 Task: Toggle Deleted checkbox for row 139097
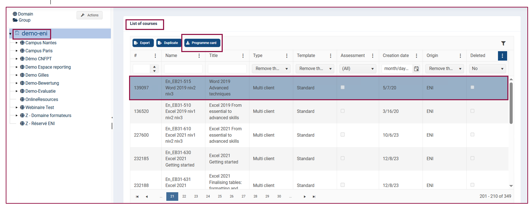(472, 87)
